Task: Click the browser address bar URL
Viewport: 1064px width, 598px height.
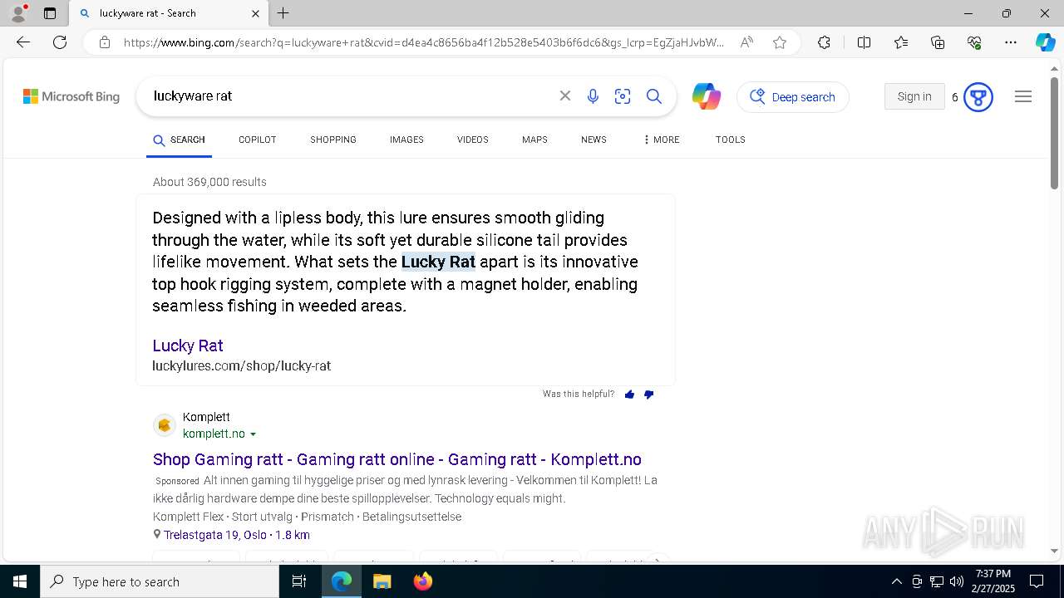Action: (x=424, y=42)
